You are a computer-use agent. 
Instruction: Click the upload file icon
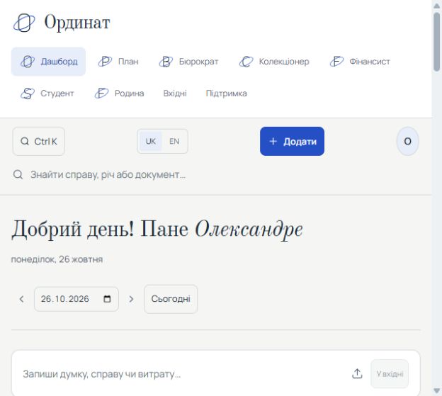(x=357, y=374)
